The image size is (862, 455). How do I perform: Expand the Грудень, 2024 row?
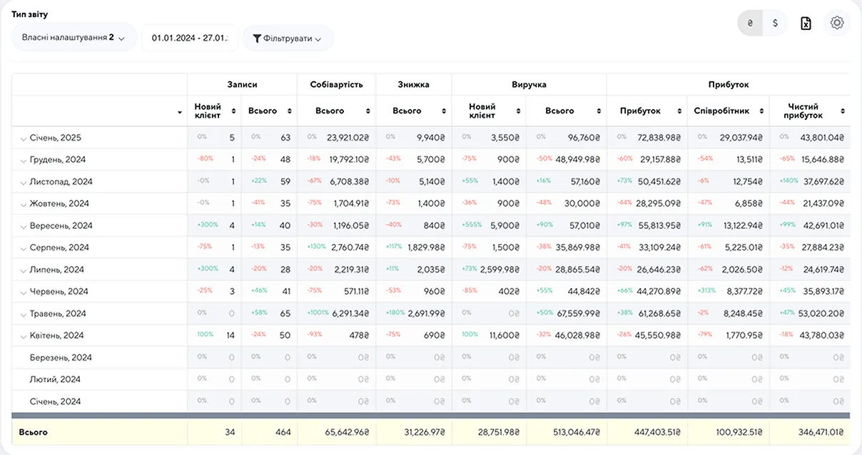(x=24, y=160)
